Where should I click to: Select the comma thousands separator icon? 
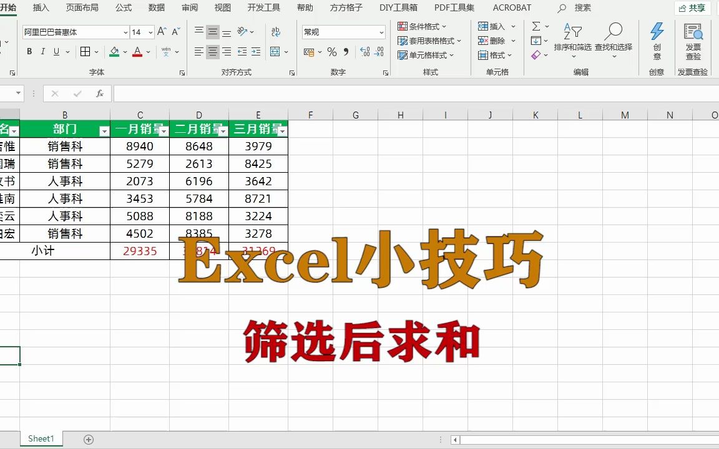tap(345, 52)
